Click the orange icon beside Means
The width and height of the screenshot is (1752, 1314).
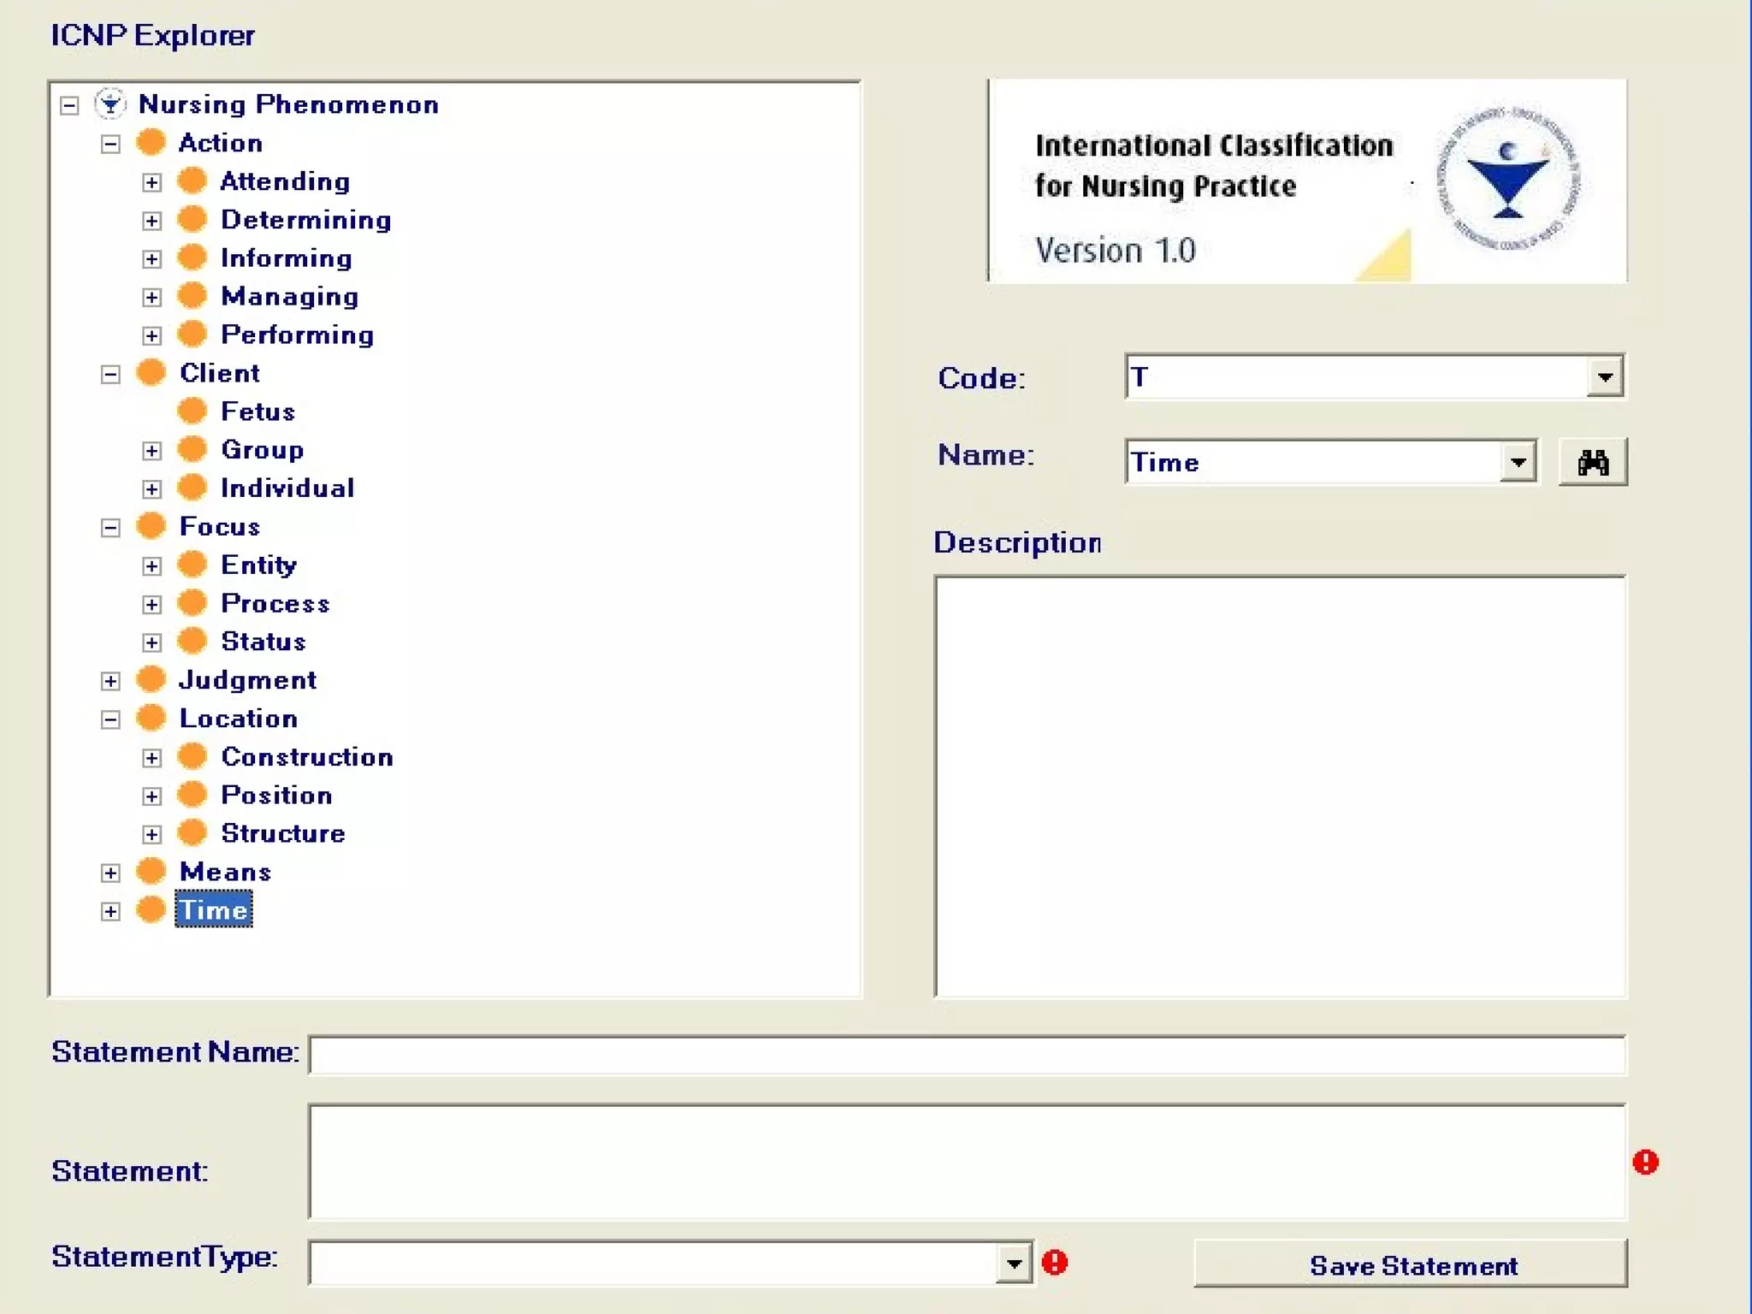(x=151, y=872)
